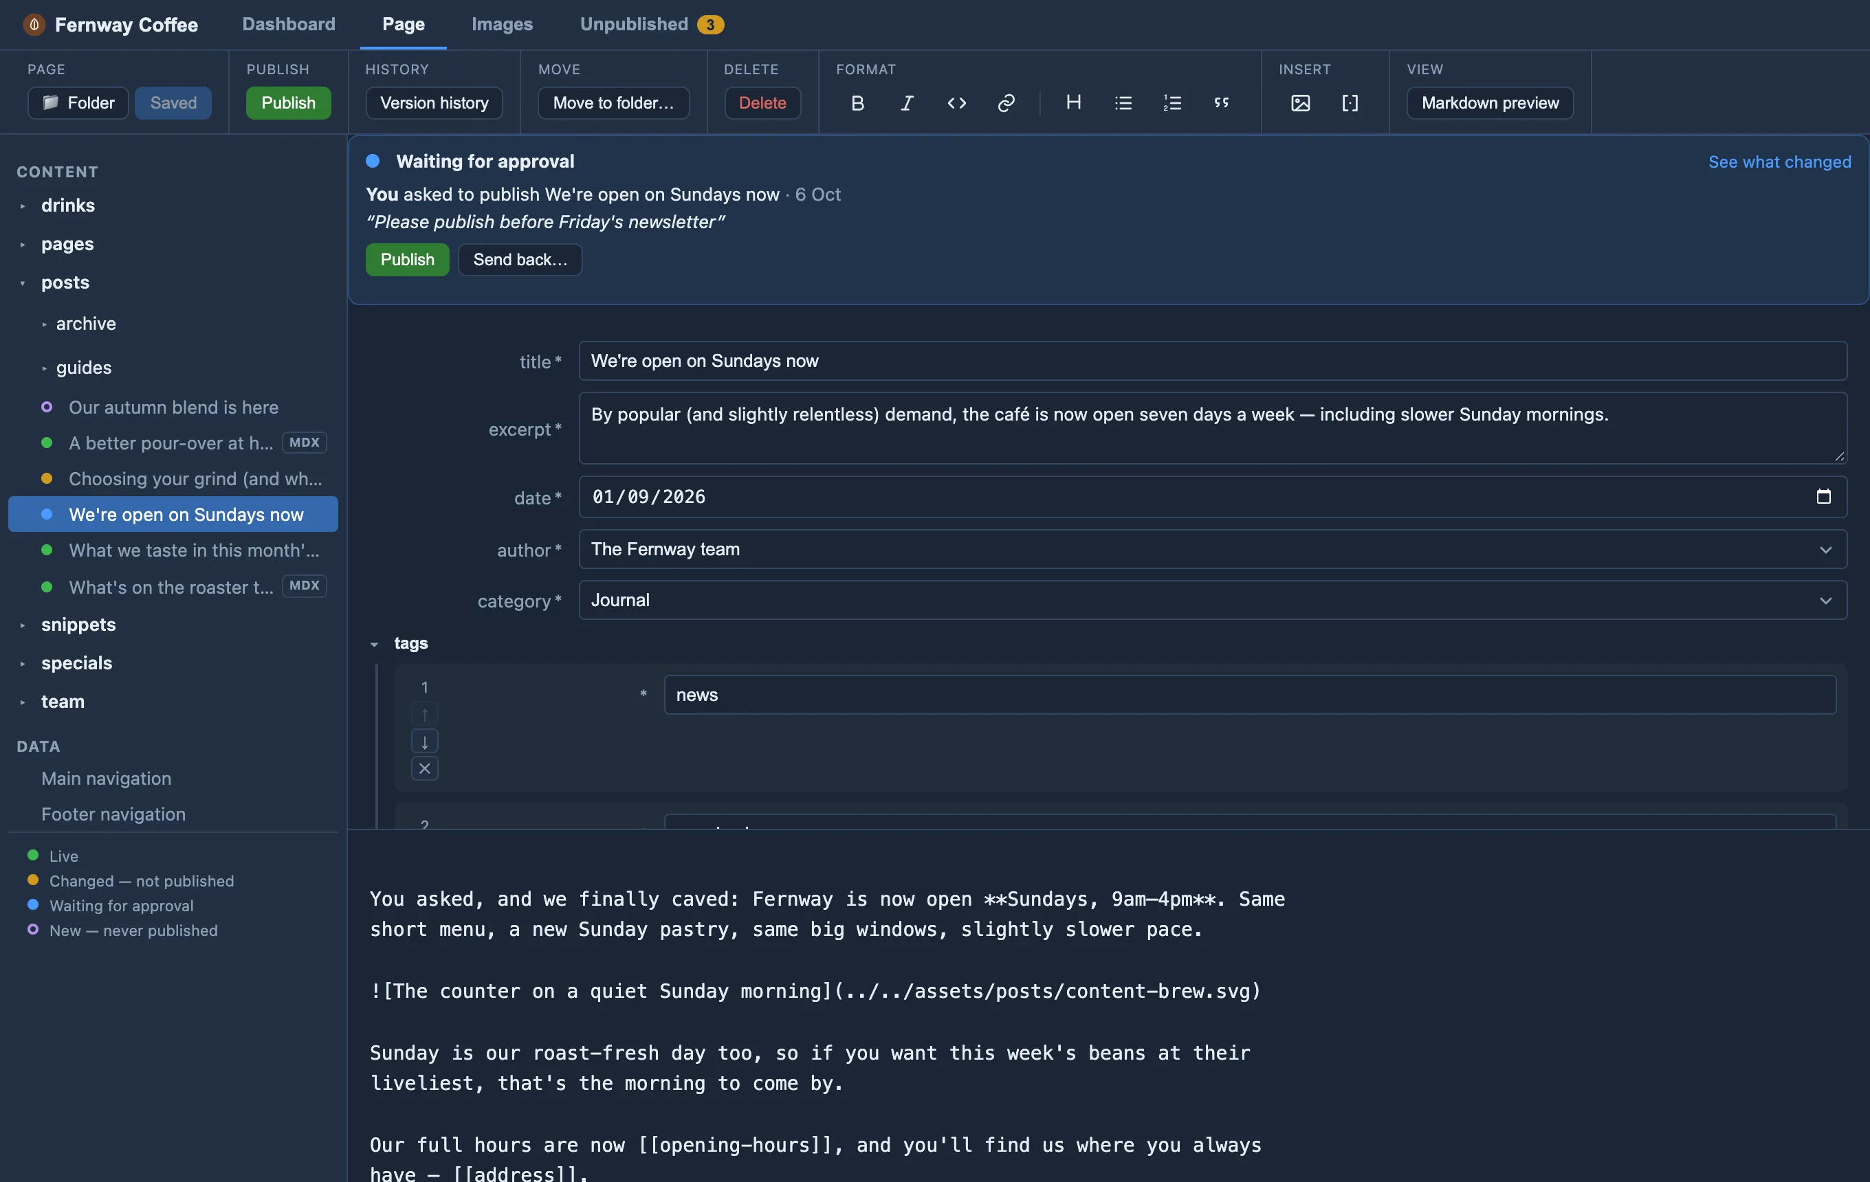Click Move to folder…
The image size is (1870, 1182).
pos(613,103)
